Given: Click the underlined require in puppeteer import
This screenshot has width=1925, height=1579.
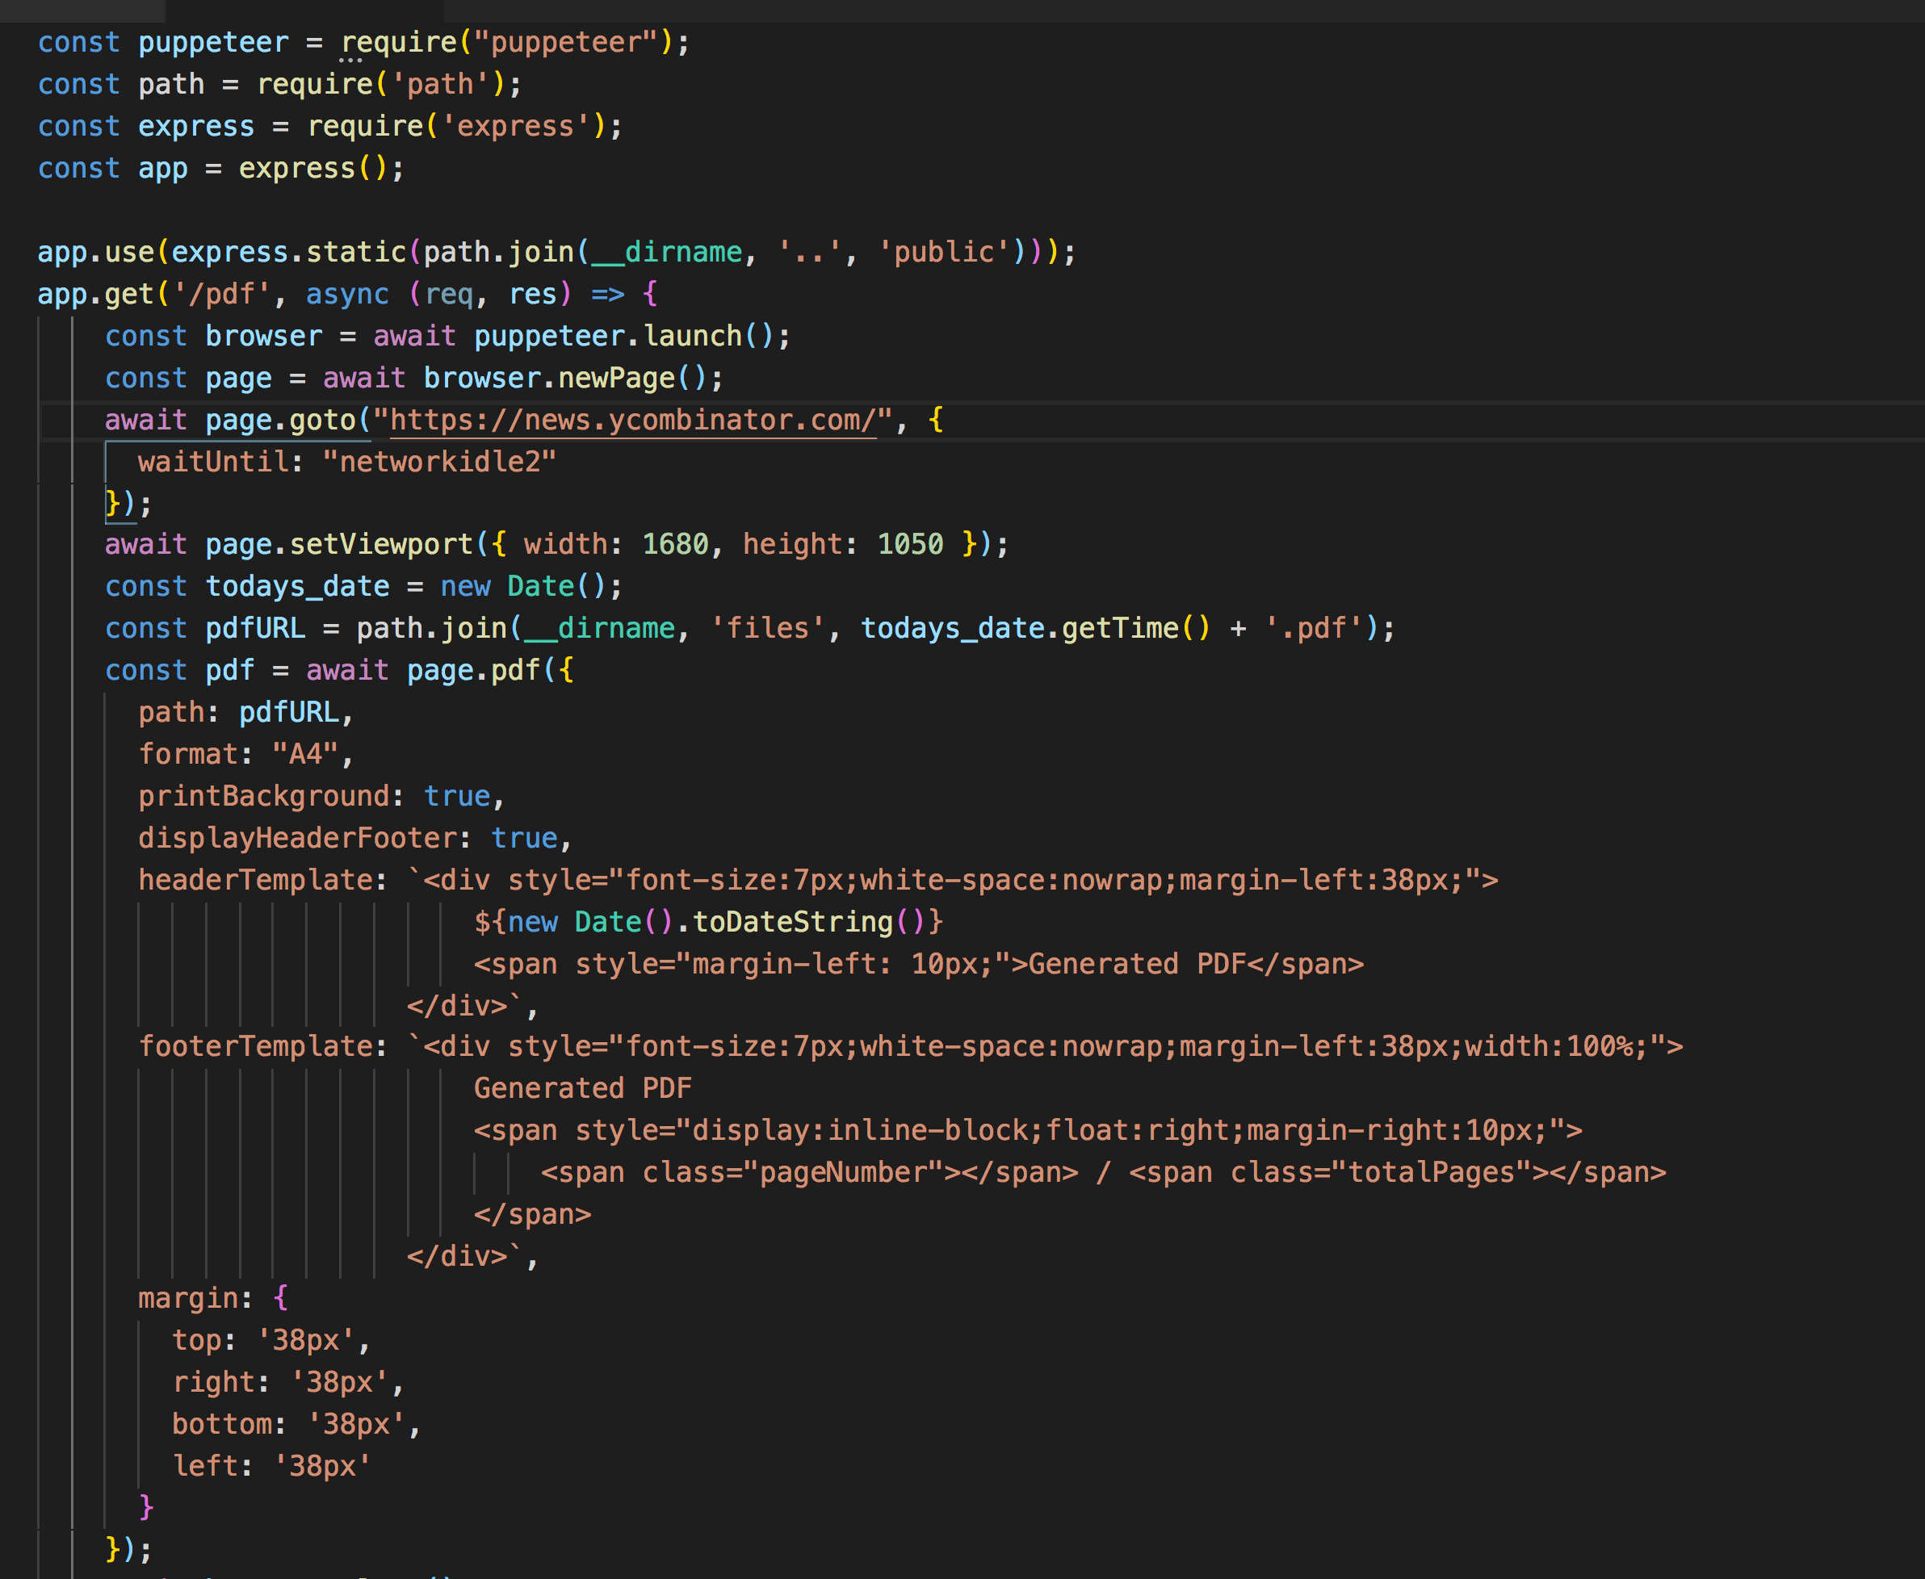Looking at the screenshot, I should (x=400, y=41).
